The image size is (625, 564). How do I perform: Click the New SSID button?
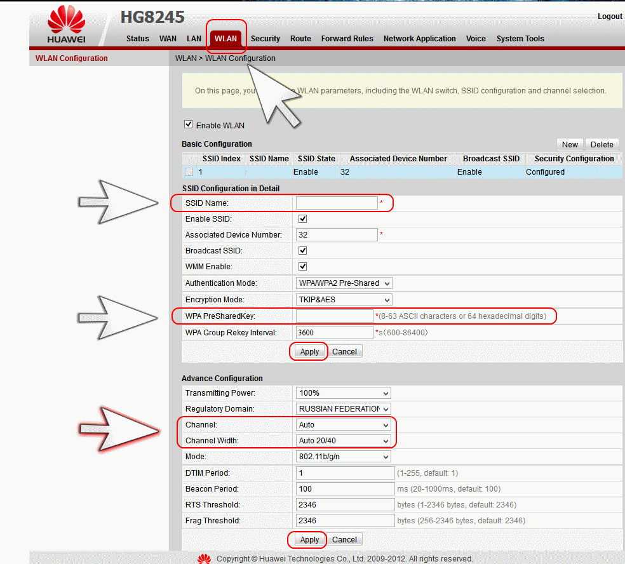(570, 144)
